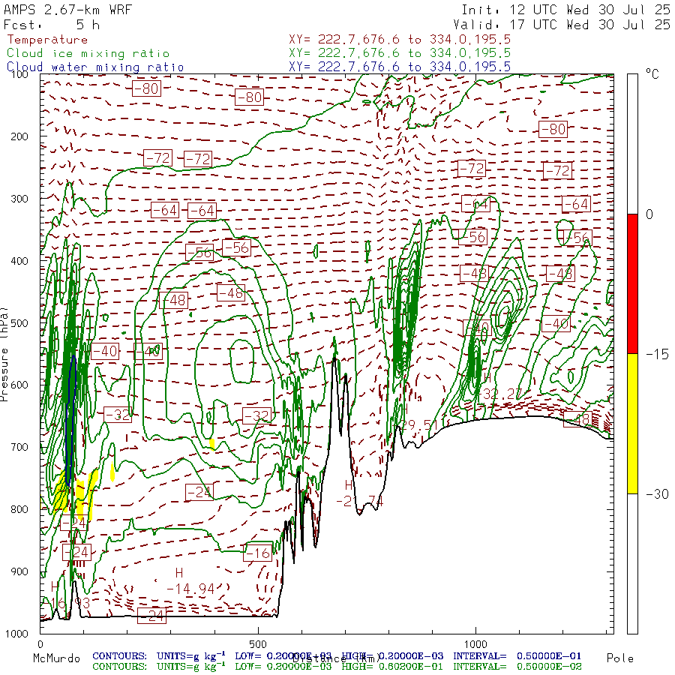Click the '-30' label on the color bar
The height and width of the screenshot is (675, 675).
[x=657, y=493]
